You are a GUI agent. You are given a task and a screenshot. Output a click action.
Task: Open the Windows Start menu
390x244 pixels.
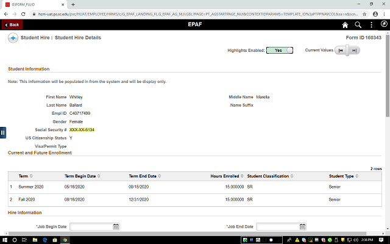5,240
